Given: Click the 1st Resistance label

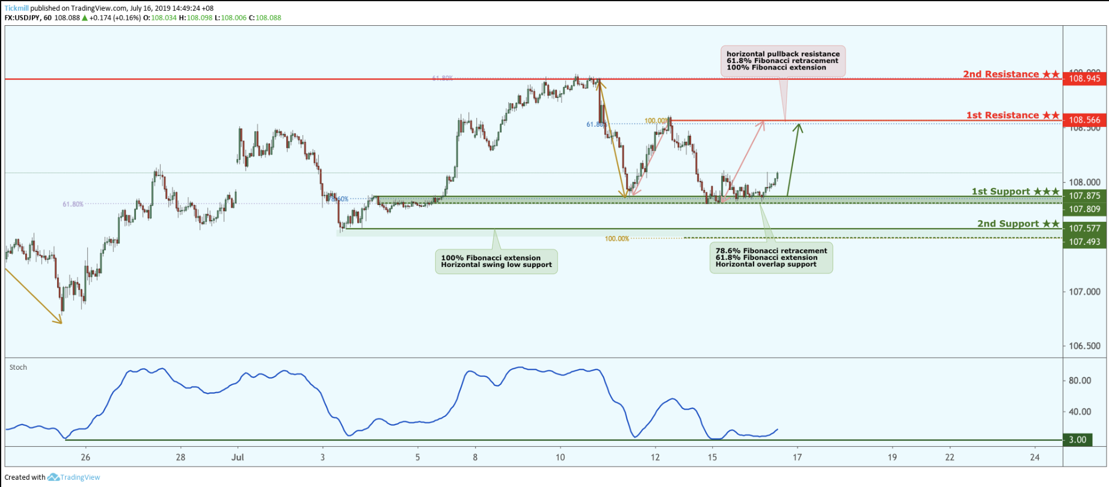Looking at the screenshot, I should pyautogui.click(x=1013, y=115).
